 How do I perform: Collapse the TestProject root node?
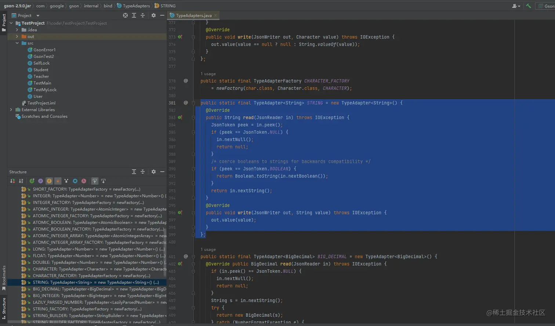click(x=11, y=23)
